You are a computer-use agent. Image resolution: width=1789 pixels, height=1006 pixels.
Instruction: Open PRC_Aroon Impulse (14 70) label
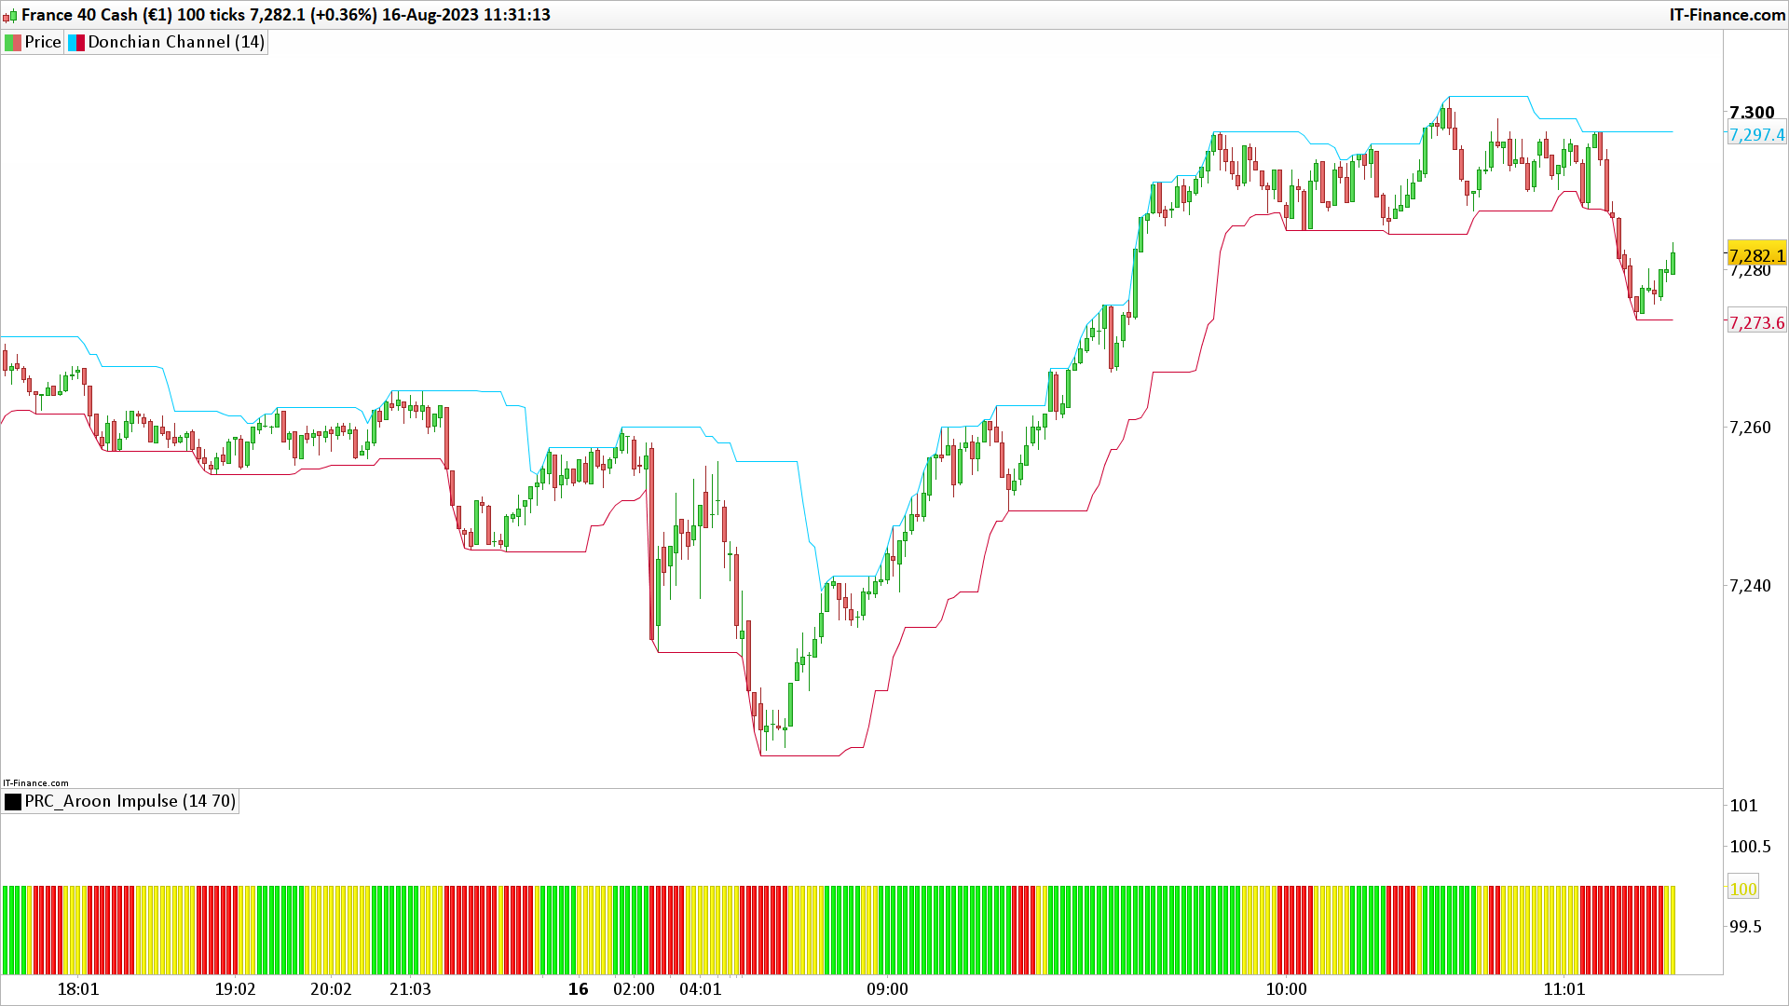pyautogui.click(x=130, y=801)
